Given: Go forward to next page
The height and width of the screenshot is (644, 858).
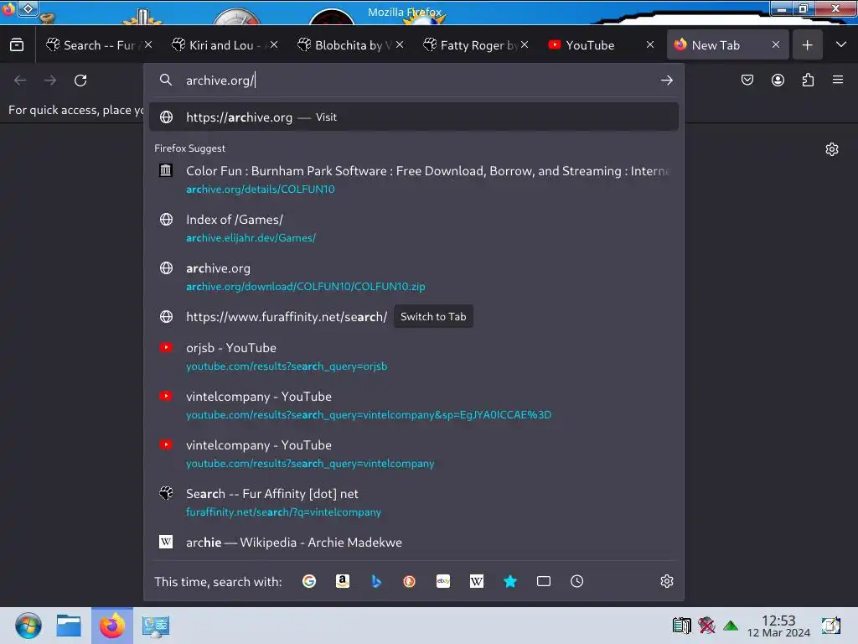Looking at the screenshot, I should point(50,80).
